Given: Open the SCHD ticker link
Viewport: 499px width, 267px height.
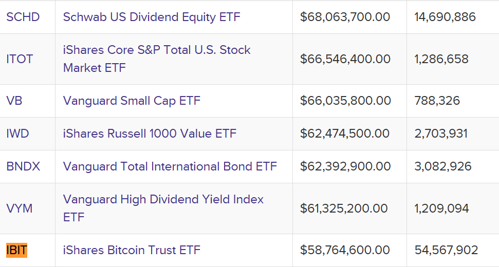Looking at the screenshot, I should [23, 17].
